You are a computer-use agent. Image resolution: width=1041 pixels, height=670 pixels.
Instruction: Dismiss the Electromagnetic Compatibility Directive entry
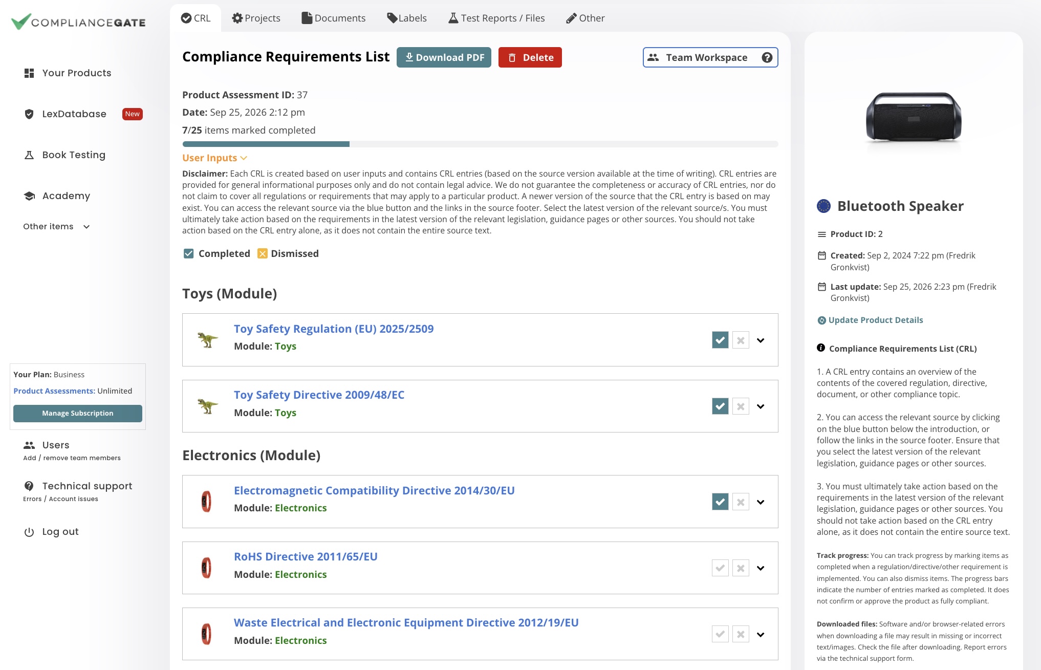point(741,502)
